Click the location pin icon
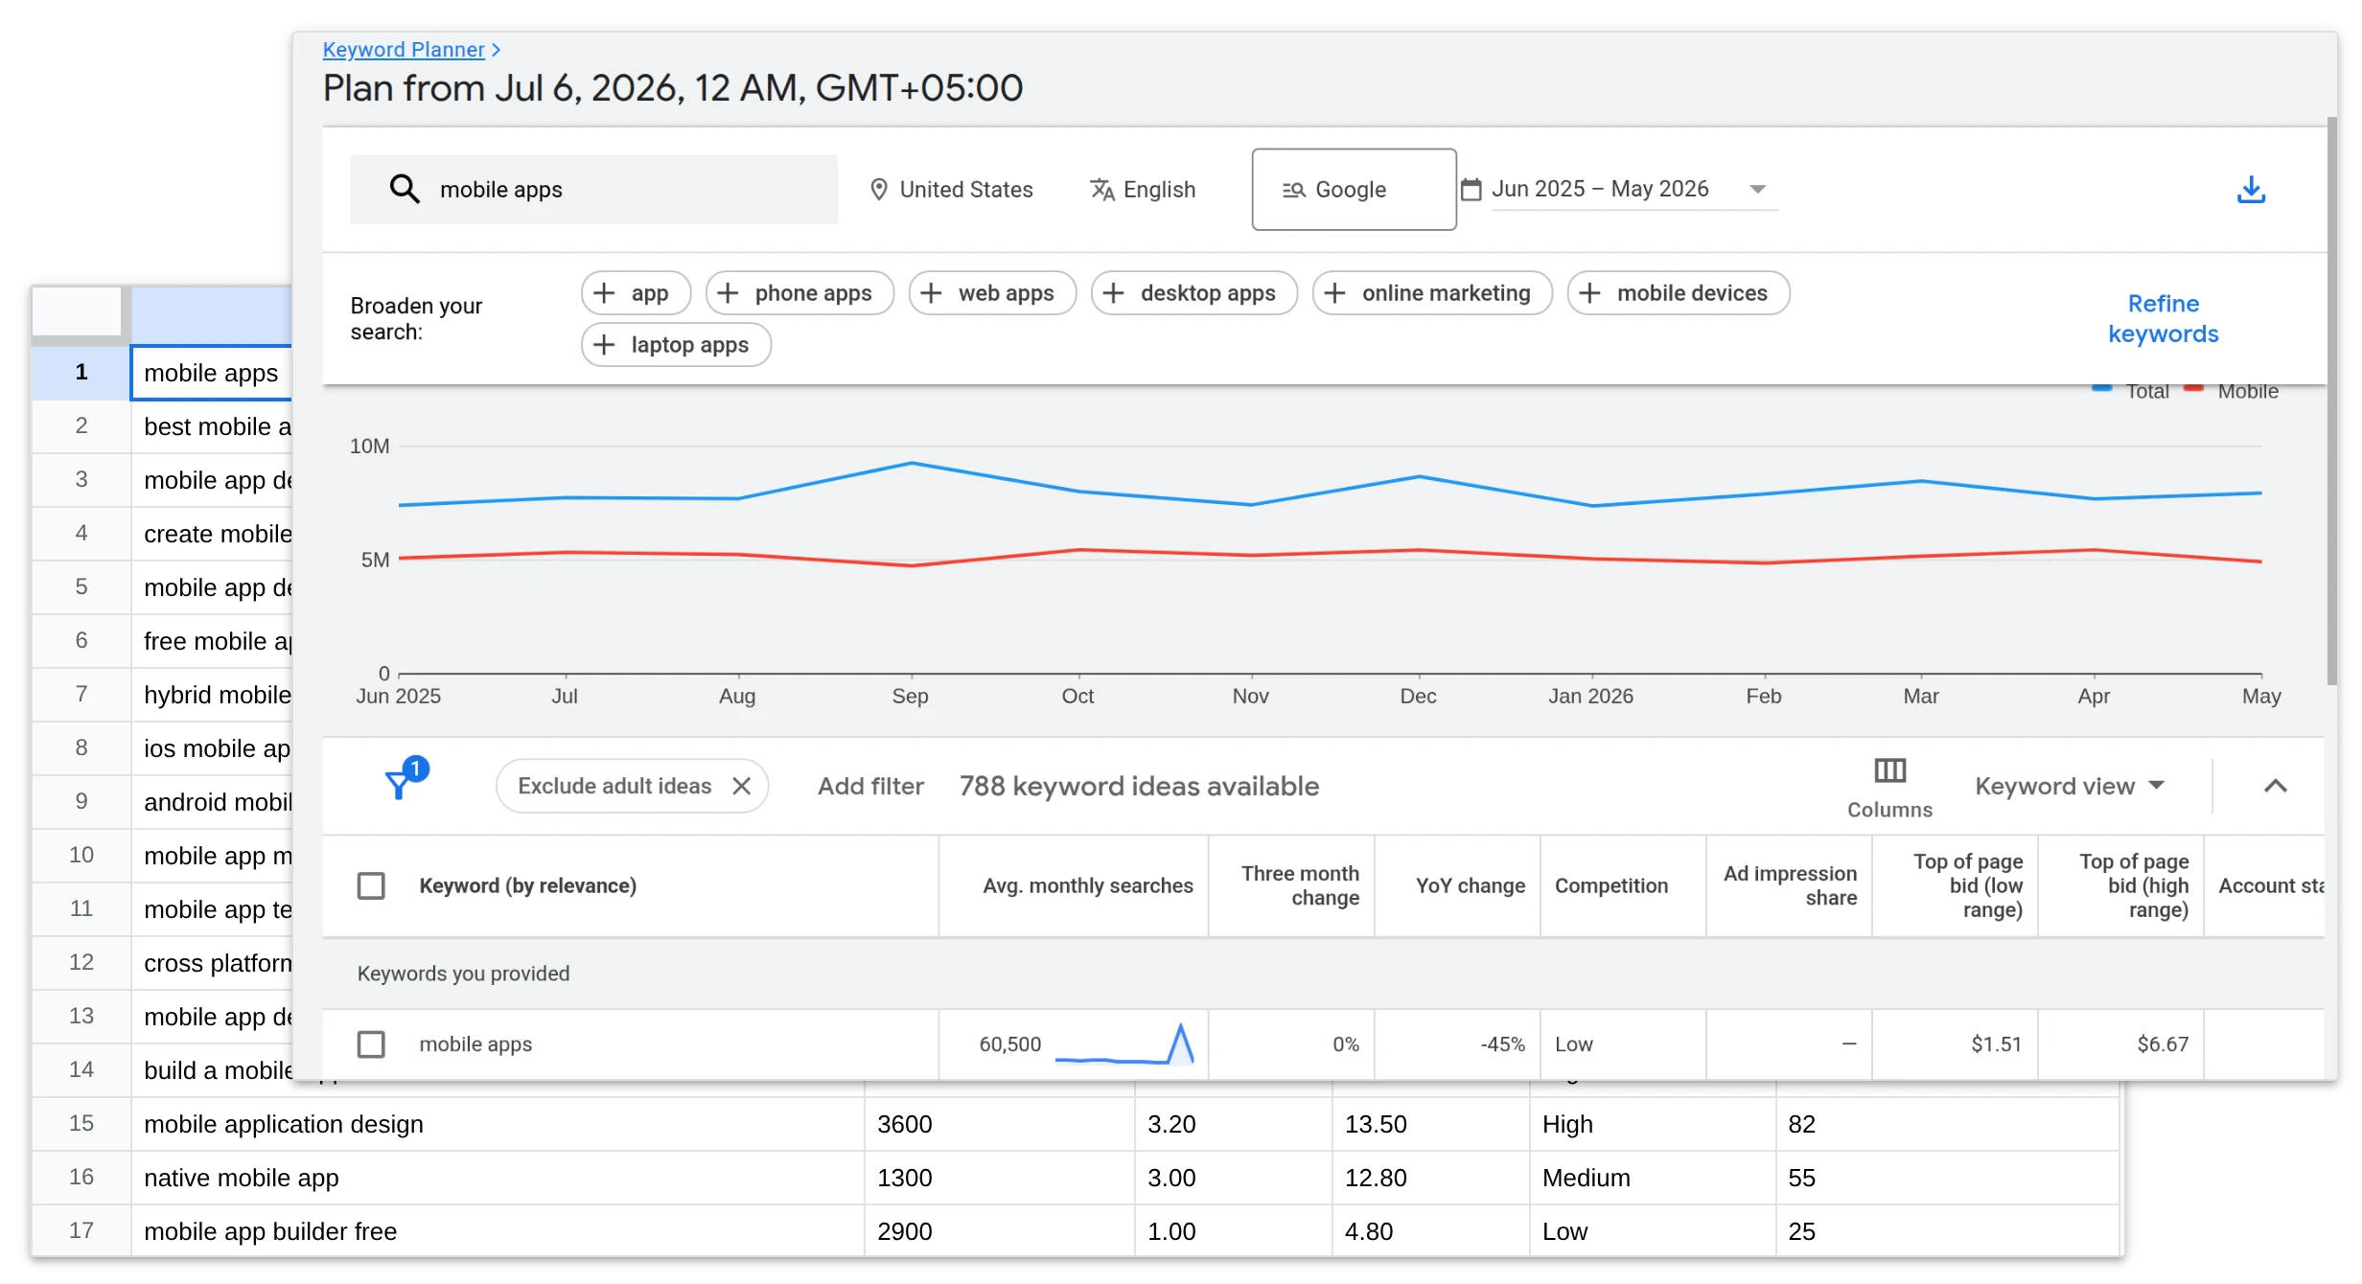The image size is (2362, 1284). click(x=878, y=190)
